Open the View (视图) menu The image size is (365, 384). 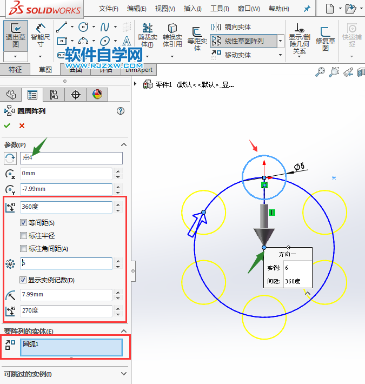click(165, 9)
